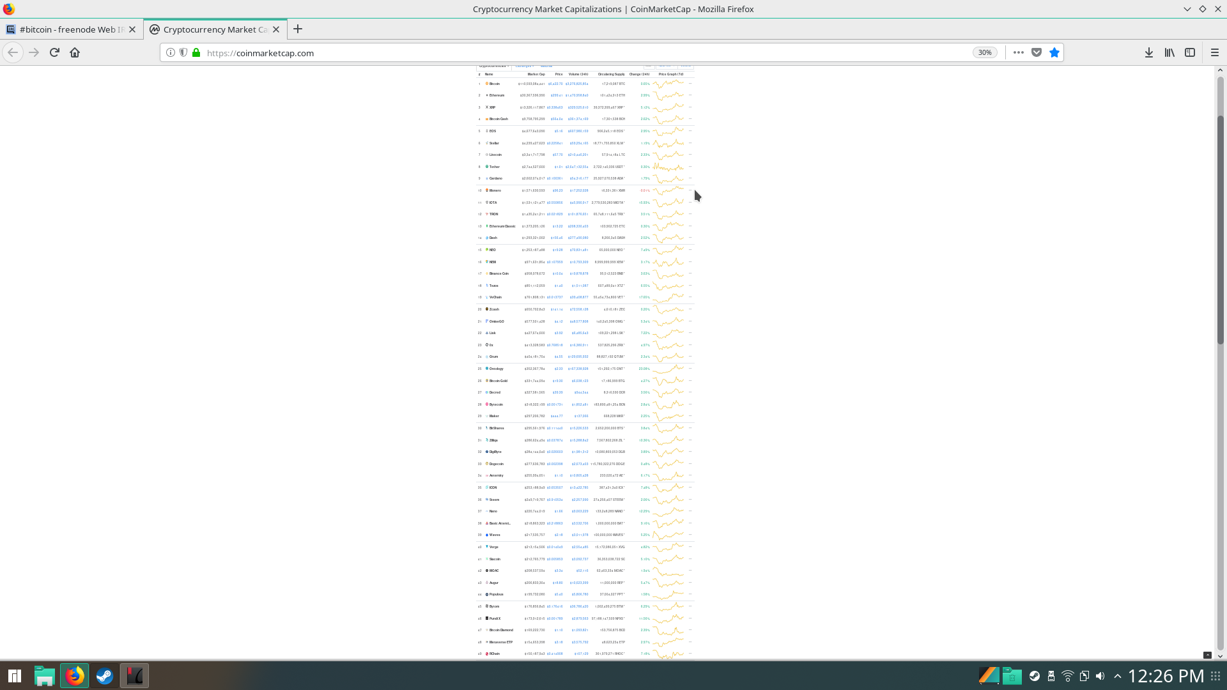This screenshot has height=690, width=1227.
Task: Open the tracking protection shield
Action: click(183, 52)
